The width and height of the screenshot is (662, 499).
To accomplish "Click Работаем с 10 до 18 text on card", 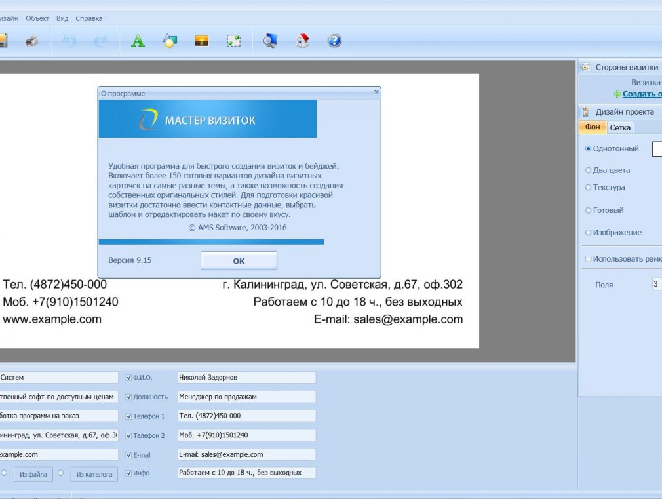I will point(358,302).
